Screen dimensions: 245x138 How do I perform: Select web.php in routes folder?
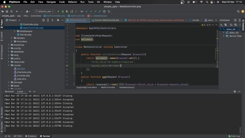21,79
